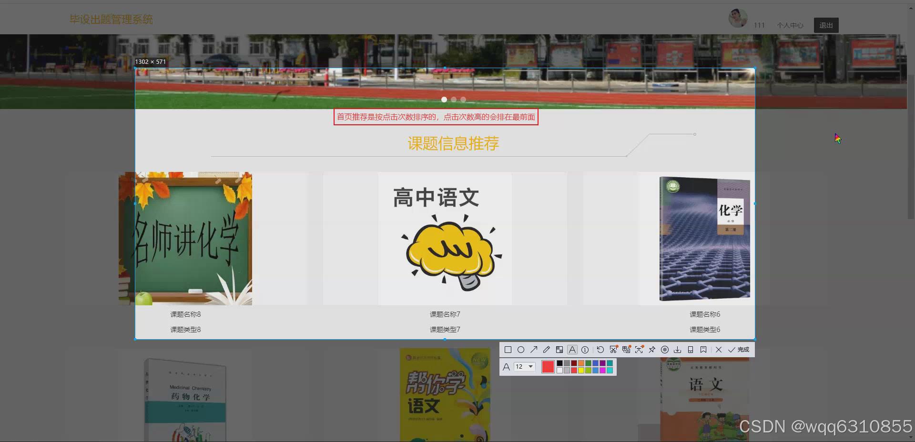915x442 pixels.
Task: Open the 高中语文 topic thumbnail
Action: tap(445, 239)
